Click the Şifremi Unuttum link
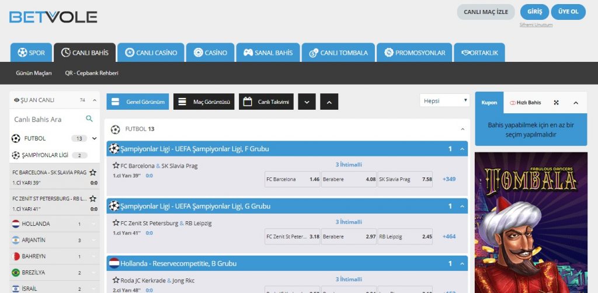Image resolution: width=598 pixels, height=293 pixels. click(536, 25)
